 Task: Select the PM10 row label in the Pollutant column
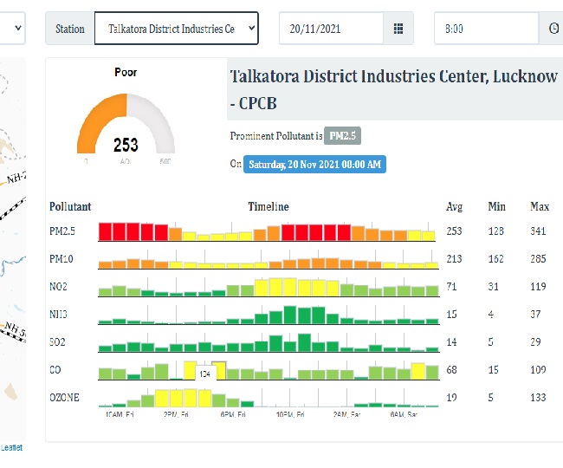point(61,259)
